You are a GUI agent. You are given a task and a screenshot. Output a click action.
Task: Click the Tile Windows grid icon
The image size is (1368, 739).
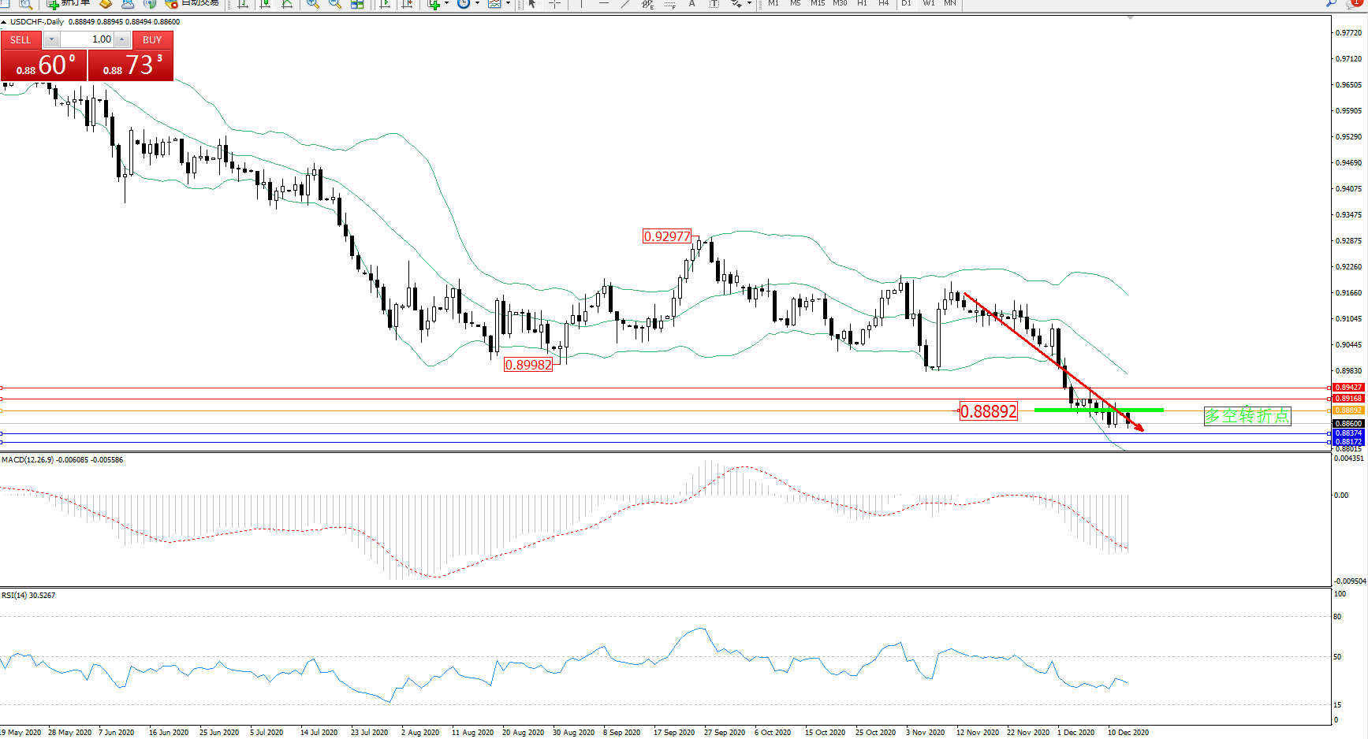[357, 4]
